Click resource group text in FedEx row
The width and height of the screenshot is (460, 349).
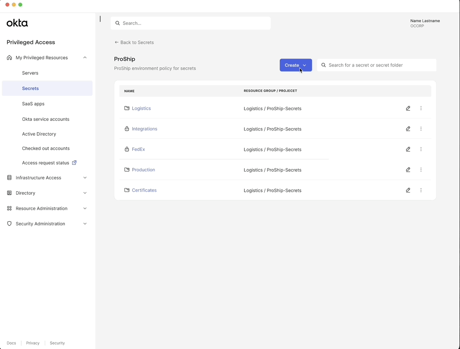pos(272,150)
